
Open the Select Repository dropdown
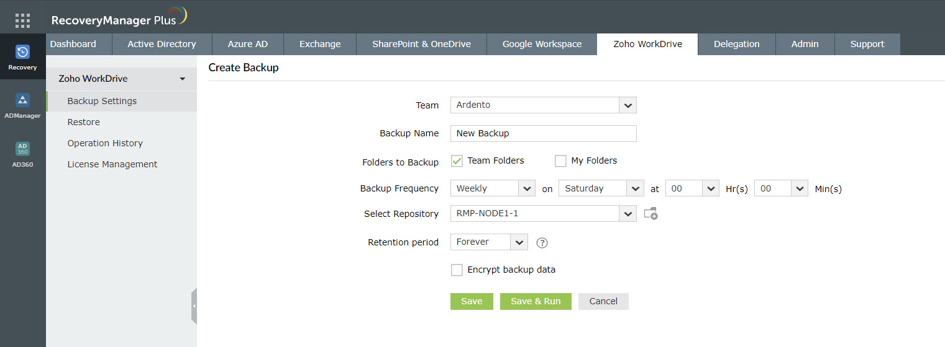[544, 214]
